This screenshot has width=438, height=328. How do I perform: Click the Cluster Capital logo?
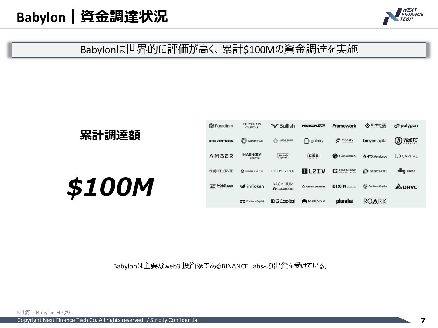252,171
